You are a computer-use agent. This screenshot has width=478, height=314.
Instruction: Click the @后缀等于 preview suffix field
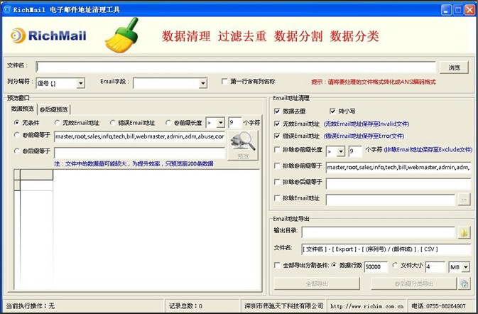coord(140,153)
